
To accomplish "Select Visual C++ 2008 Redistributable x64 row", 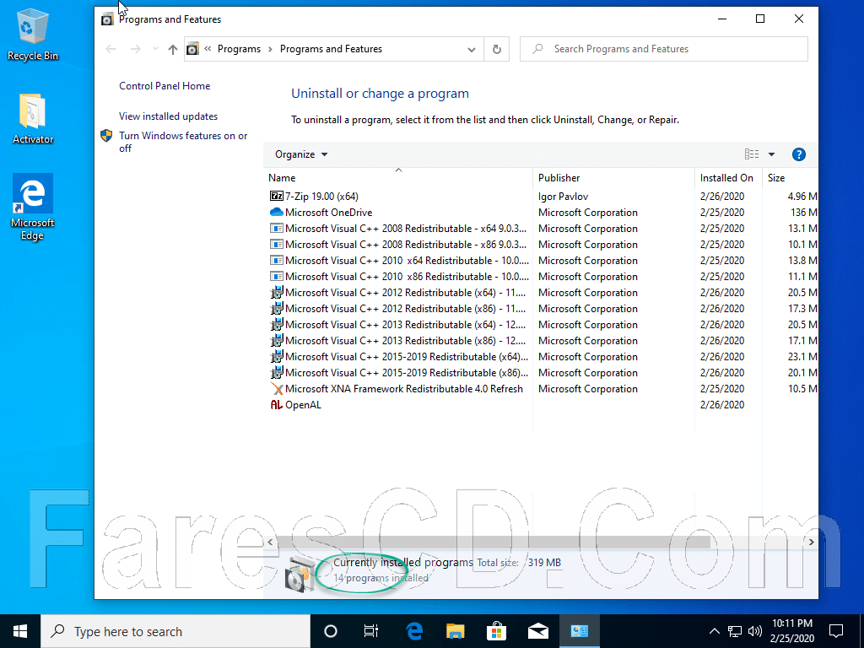I will tap(543, 229).
